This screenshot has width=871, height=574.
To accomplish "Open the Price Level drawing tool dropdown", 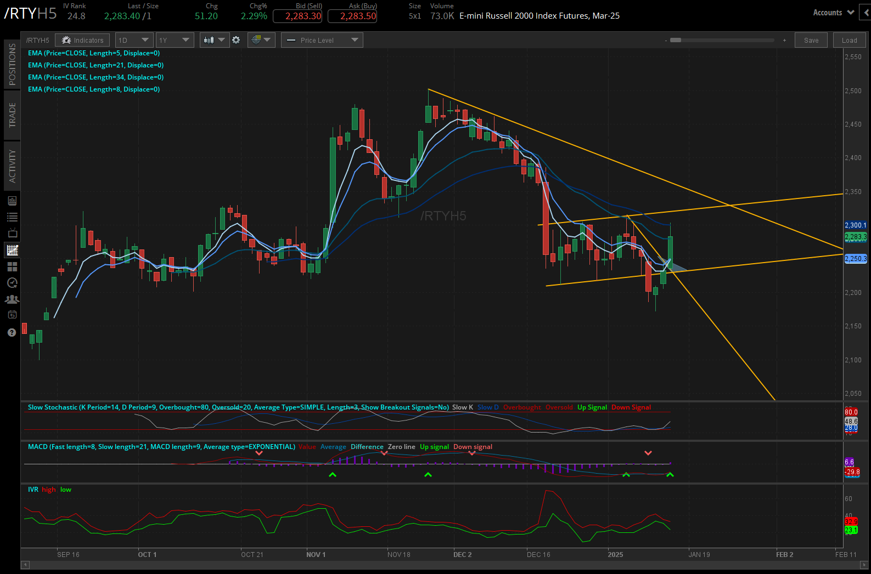I will pos(322,40).
